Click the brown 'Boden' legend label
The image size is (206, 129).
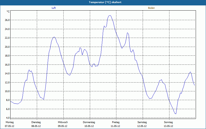point(151,8)
